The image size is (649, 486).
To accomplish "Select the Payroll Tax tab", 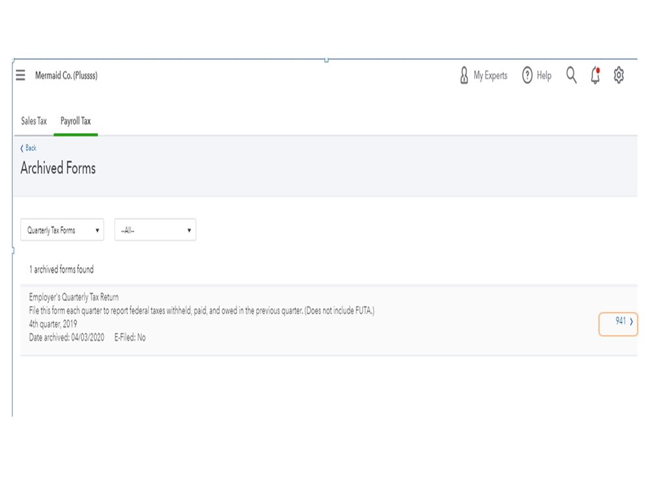I will coord(75,121).
